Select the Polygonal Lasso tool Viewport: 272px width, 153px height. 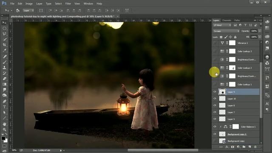[5, 34]
